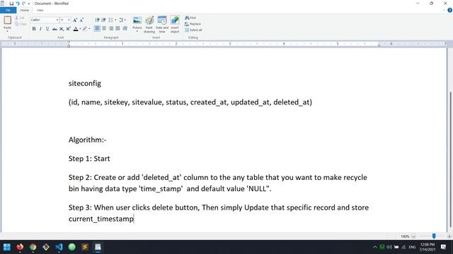Apply the text highlight color marker
The width and height of the screenshot is (453, 254).
point(85,29)
